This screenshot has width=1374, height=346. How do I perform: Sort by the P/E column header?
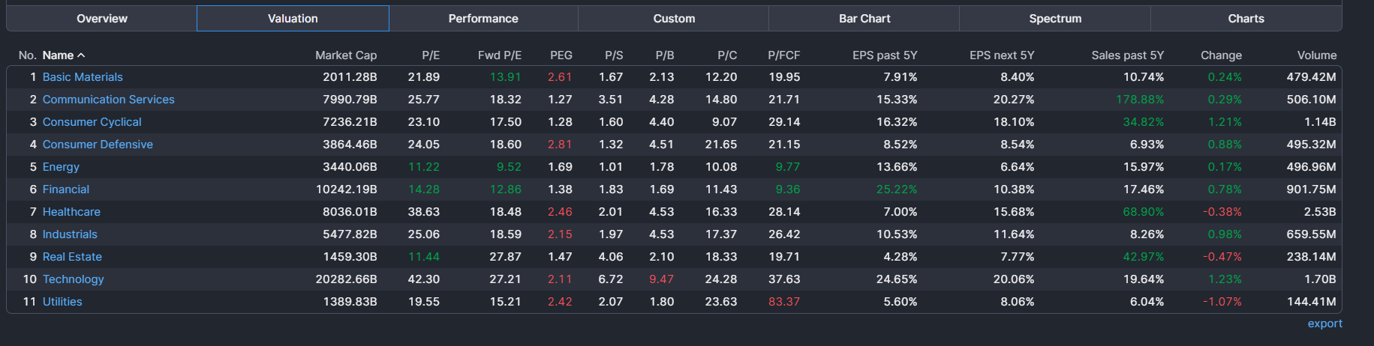tap(431, 55)
